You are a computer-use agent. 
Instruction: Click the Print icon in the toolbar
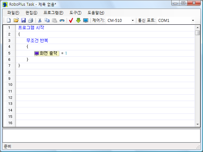tap(30, 20)
